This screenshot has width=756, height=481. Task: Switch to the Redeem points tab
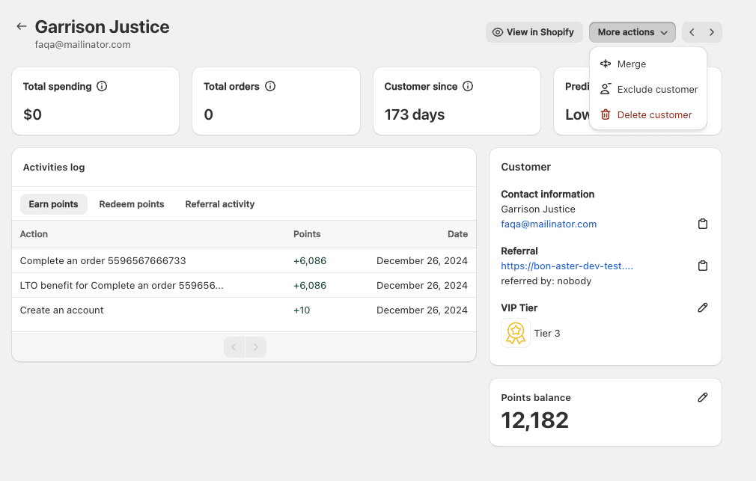[x=132, y=204]
